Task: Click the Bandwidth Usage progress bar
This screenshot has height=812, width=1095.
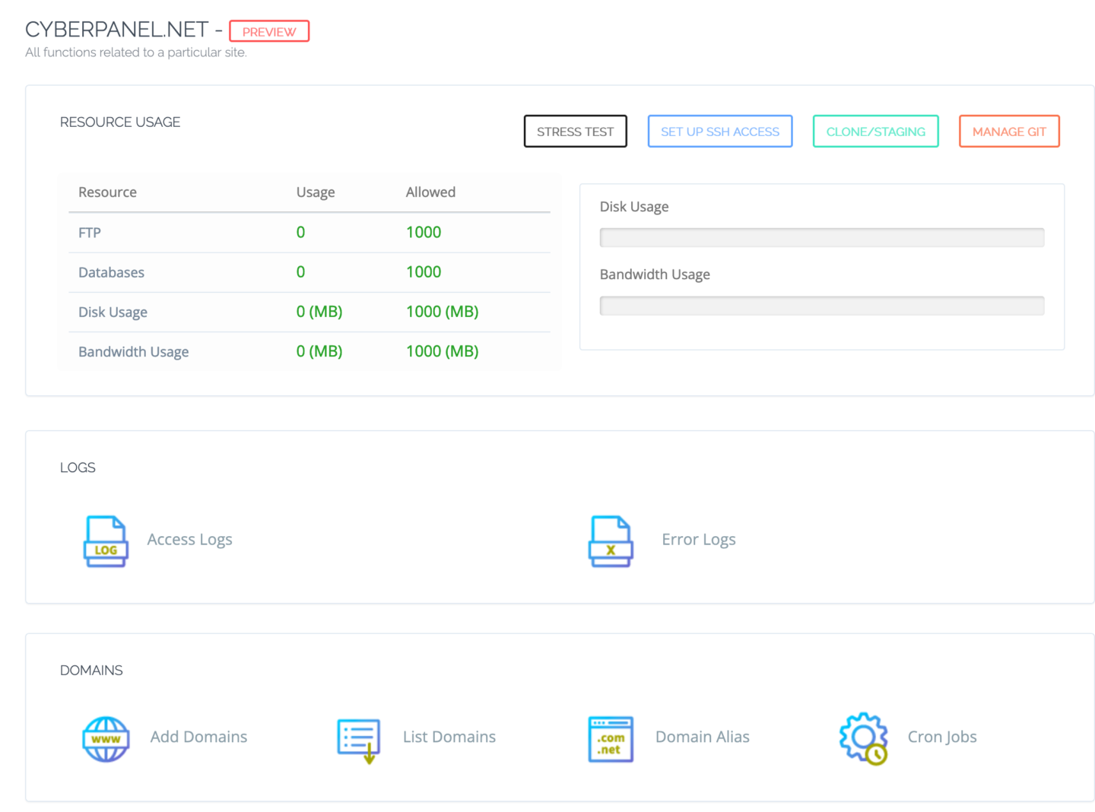Action: coord(821,305)
